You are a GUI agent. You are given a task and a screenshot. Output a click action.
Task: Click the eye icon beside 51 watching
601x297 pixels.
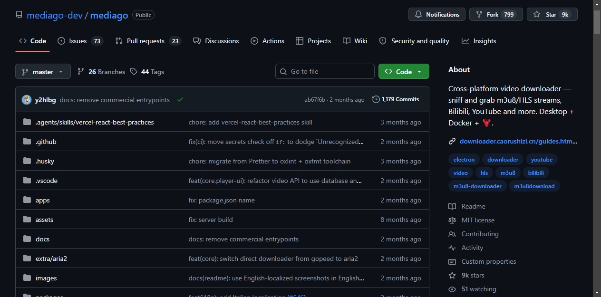coord(452,289)
